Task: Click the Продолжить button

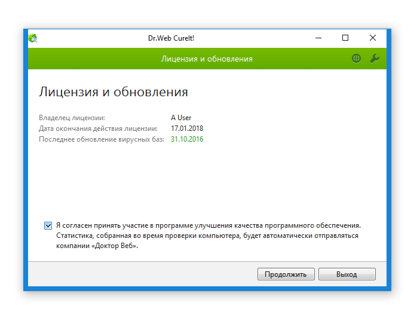Action: pos(286,274)
